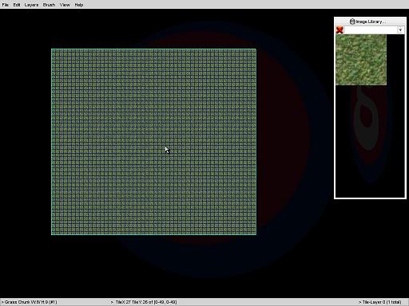This screenshot has height=306, width=409.
Task: Click the Tile-Layer 0 status entry
Action: (x=380, y=302)
